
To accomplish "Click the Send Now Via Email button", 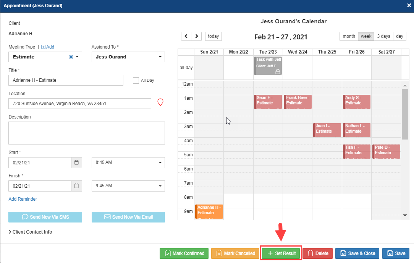I will point(128,217).
